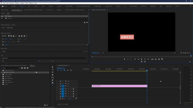Click the Extract button
This screenshot has width=193, height=108.
[156, 59]
